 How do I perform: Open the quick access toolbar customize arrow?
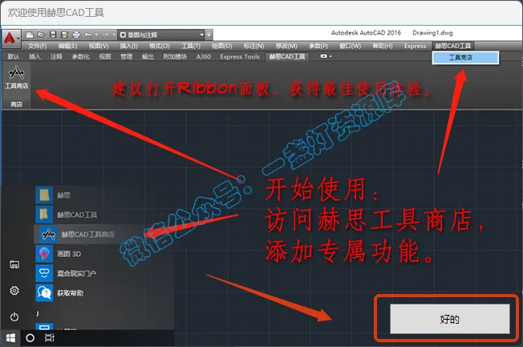pyautogui.click(x=209, y=35)
